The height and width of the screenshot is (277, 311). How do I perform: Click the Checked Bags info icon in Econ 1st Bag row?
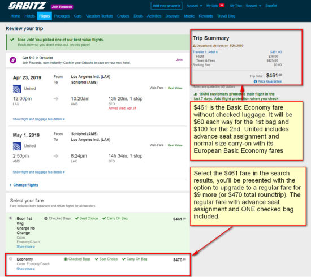coord(46,218)
